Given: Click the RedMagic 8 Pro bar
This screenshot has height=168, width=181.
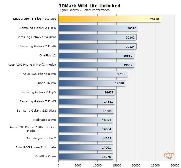Looking at the screenshot, I should [x=86, y=120].
